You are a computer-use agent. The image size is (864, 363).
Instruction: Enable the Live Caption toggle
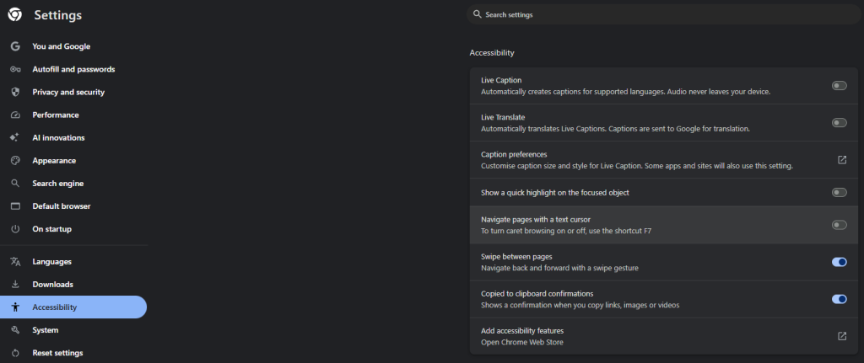pos(840,86)
